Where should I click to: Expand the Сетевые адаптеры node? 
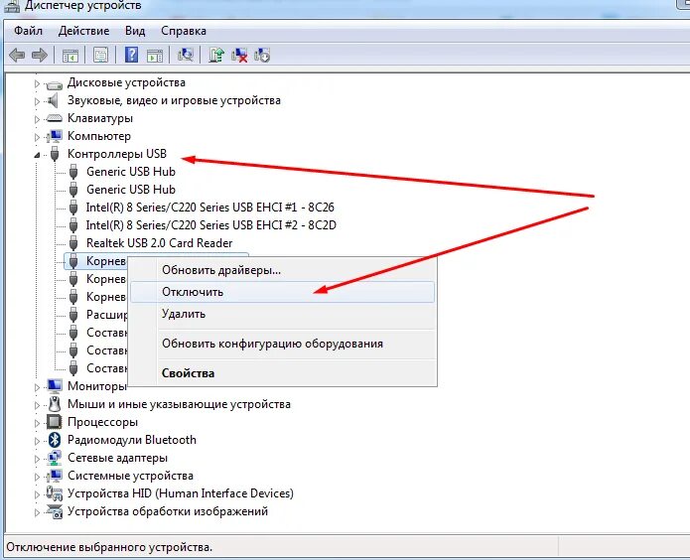tap(38, 459)
